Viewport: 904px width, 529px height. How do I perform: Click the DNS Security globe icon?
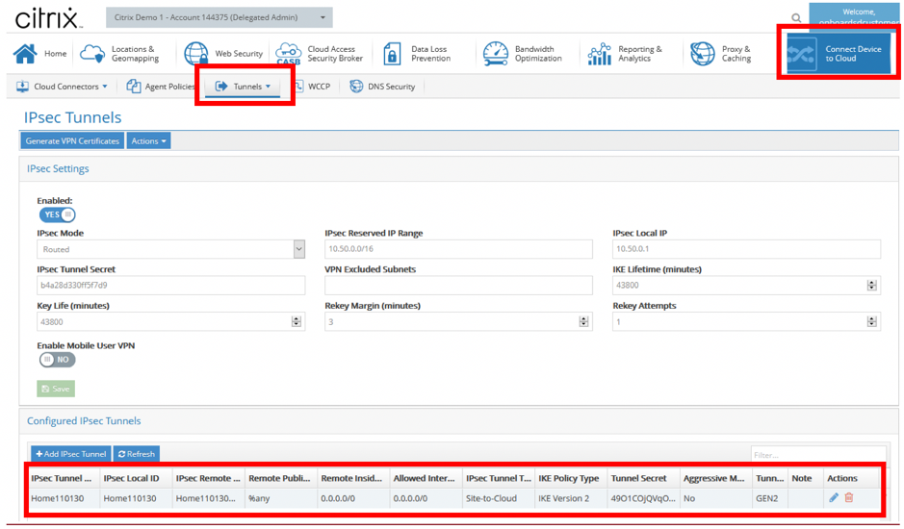click(x=356, y=87)
